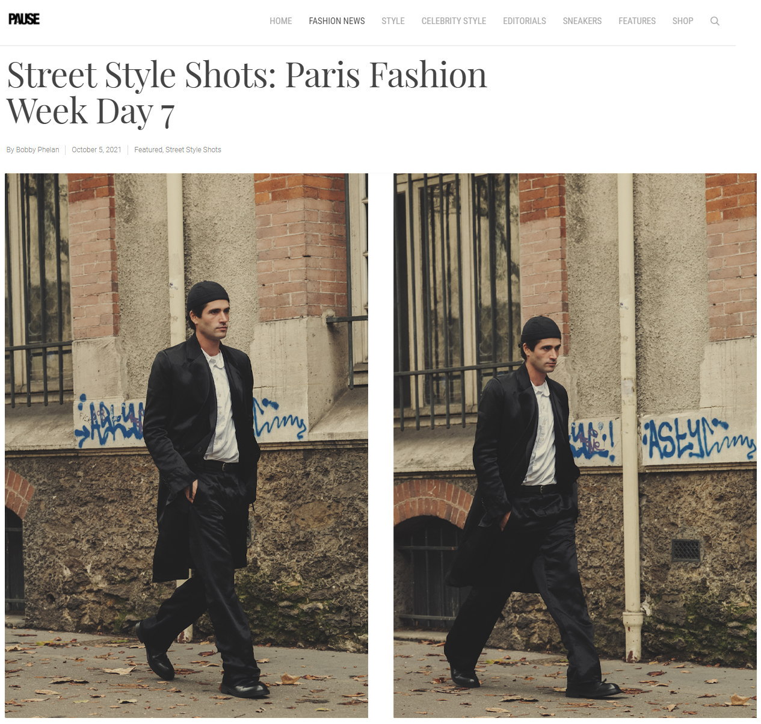The image size is (761, 724).
Task: Click the blue graffiti in right photo
Action: click(698, 438)
